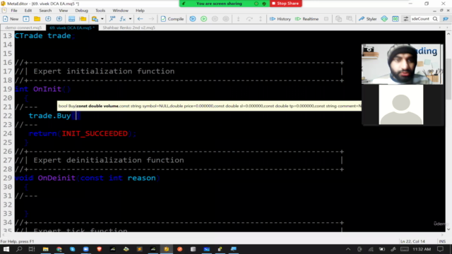Click the MetaTrader terminal icon
The width and height of the screenshot is (452, 254).
coord(395,19)
